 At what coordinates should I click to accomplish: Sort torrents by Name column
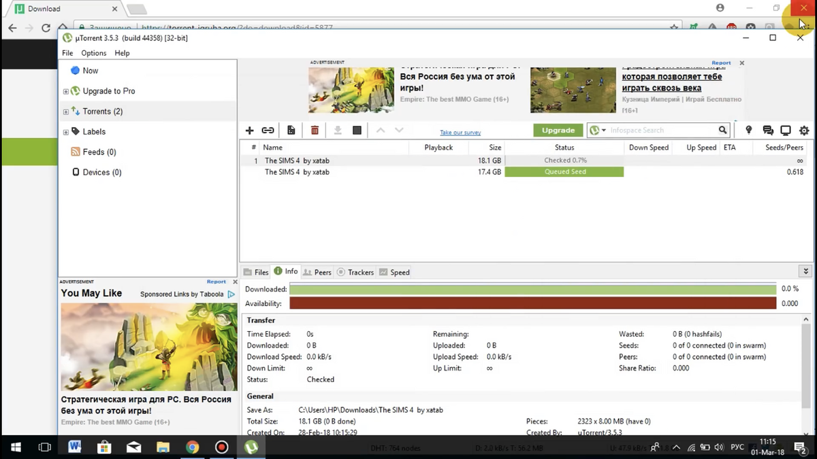click(272, 148)
